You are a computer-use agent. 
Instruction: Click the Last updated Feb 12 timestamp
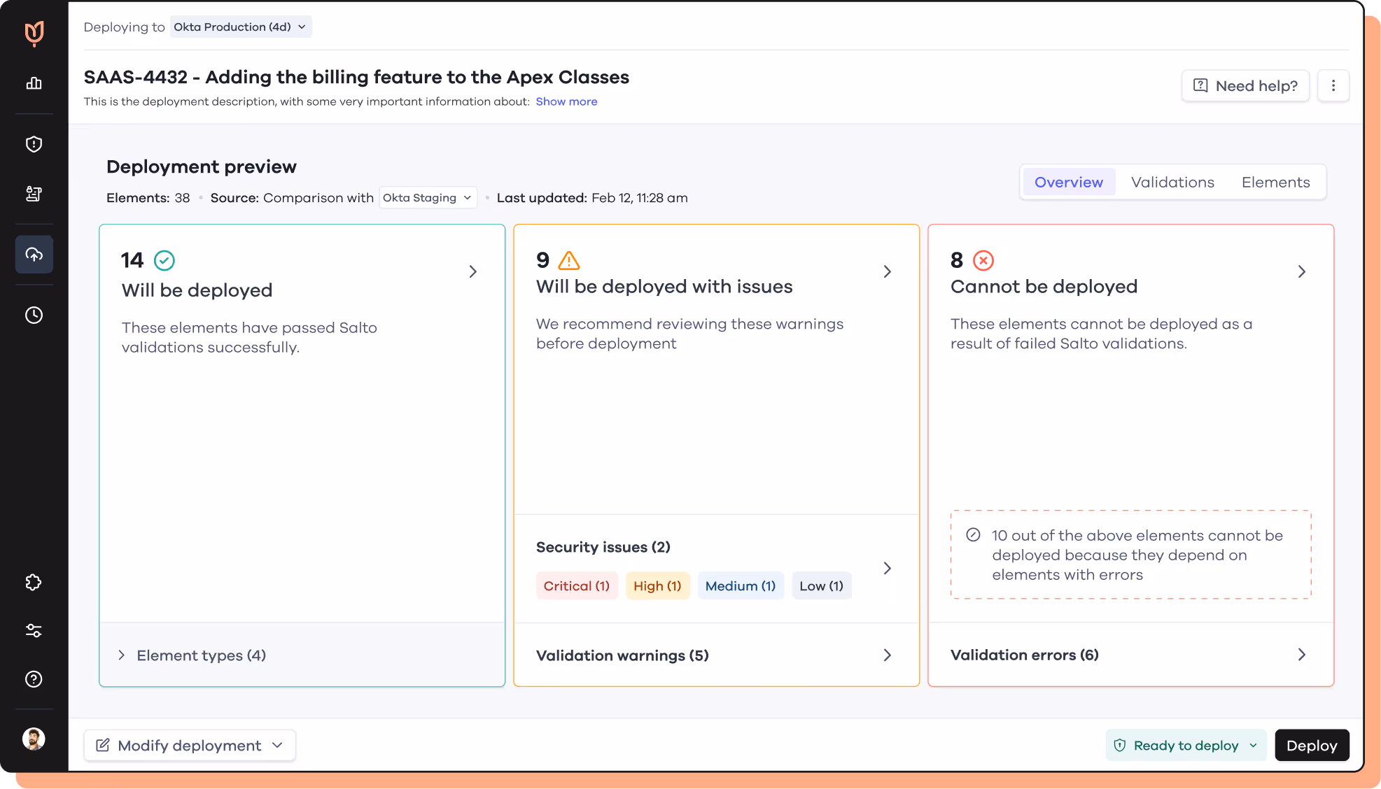tap(592, 198)
